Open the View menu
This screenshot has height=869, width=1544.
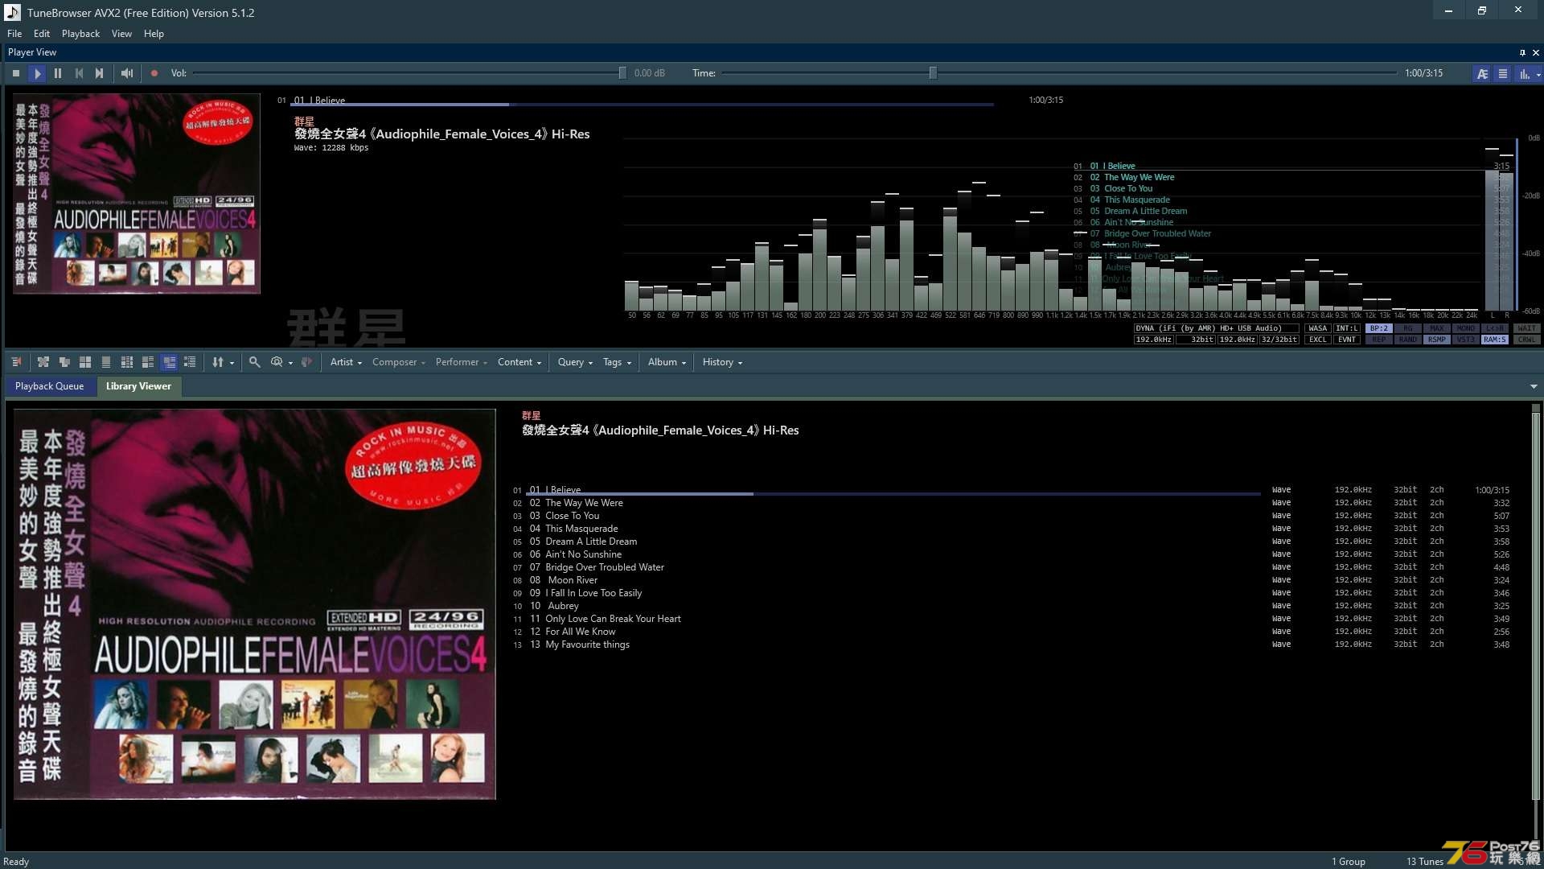(x=121, y=34)
